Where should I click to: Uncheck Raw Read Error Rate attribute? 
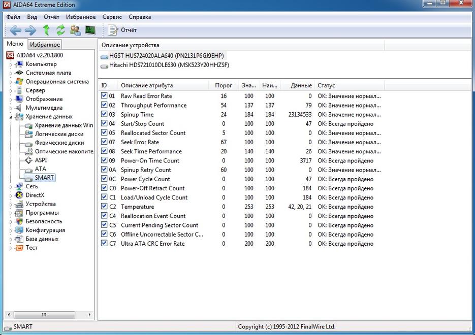click(x=104, y=95)
